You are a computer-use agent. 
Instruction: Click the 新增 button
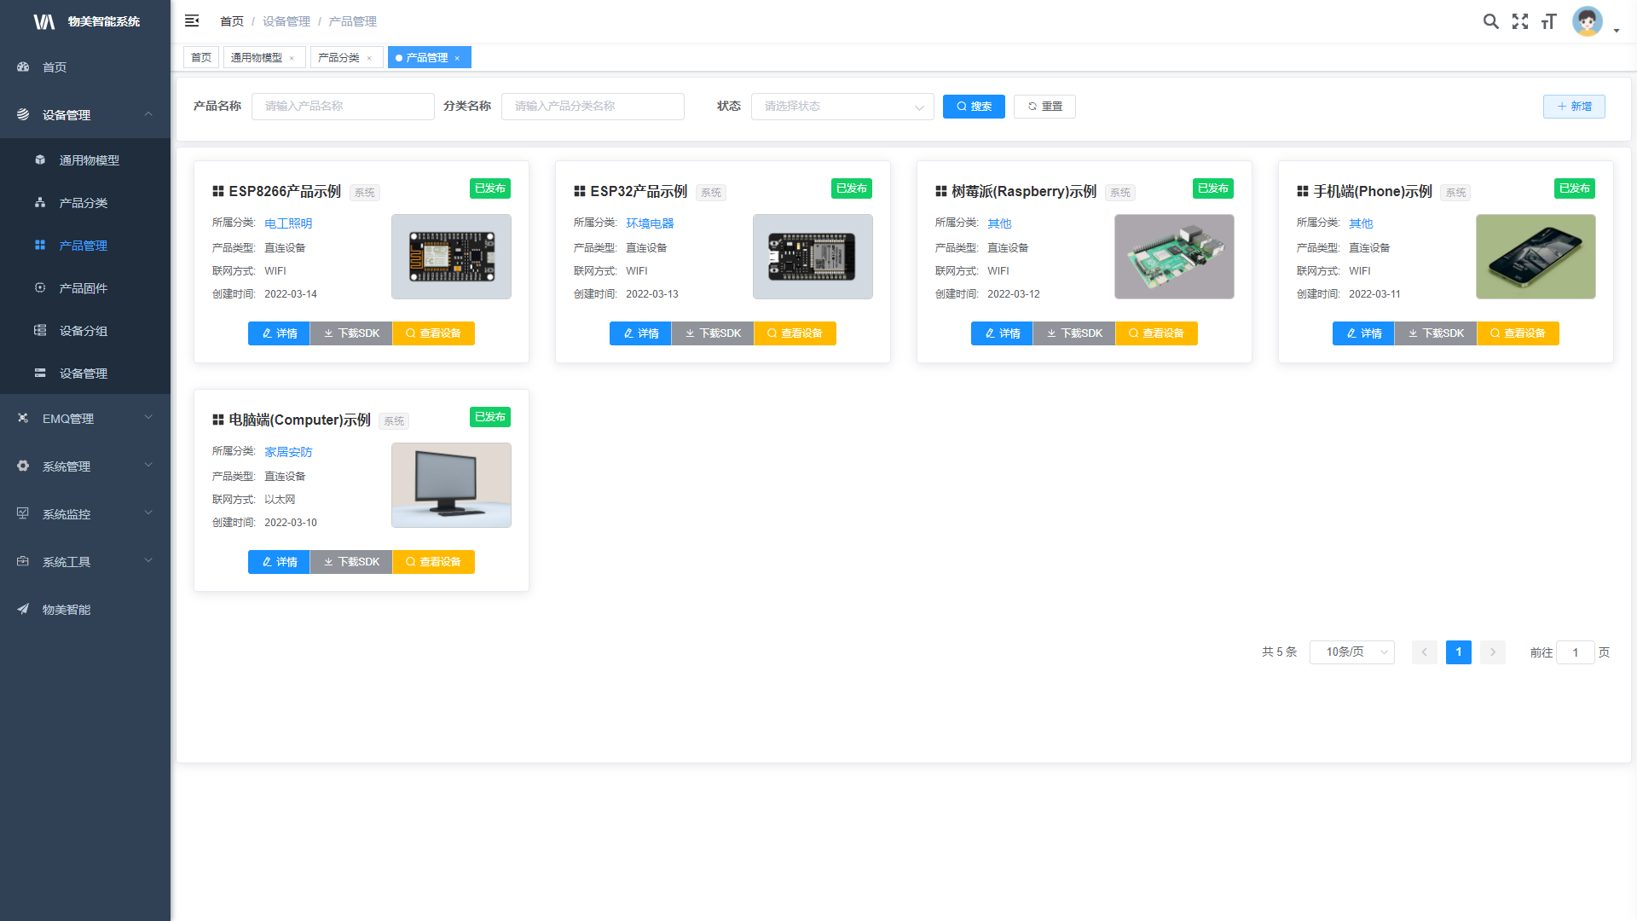tap(1573, 107)
